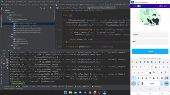Collapse the extensions package
170x95 pixels.
coord(10,37)
